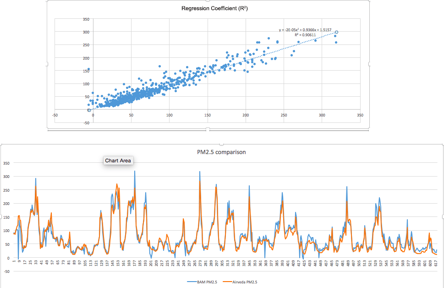Click the orange Airveda PM2.5 legend line key
This screenshot has height=288, width=444.
[x=228, y=282]
